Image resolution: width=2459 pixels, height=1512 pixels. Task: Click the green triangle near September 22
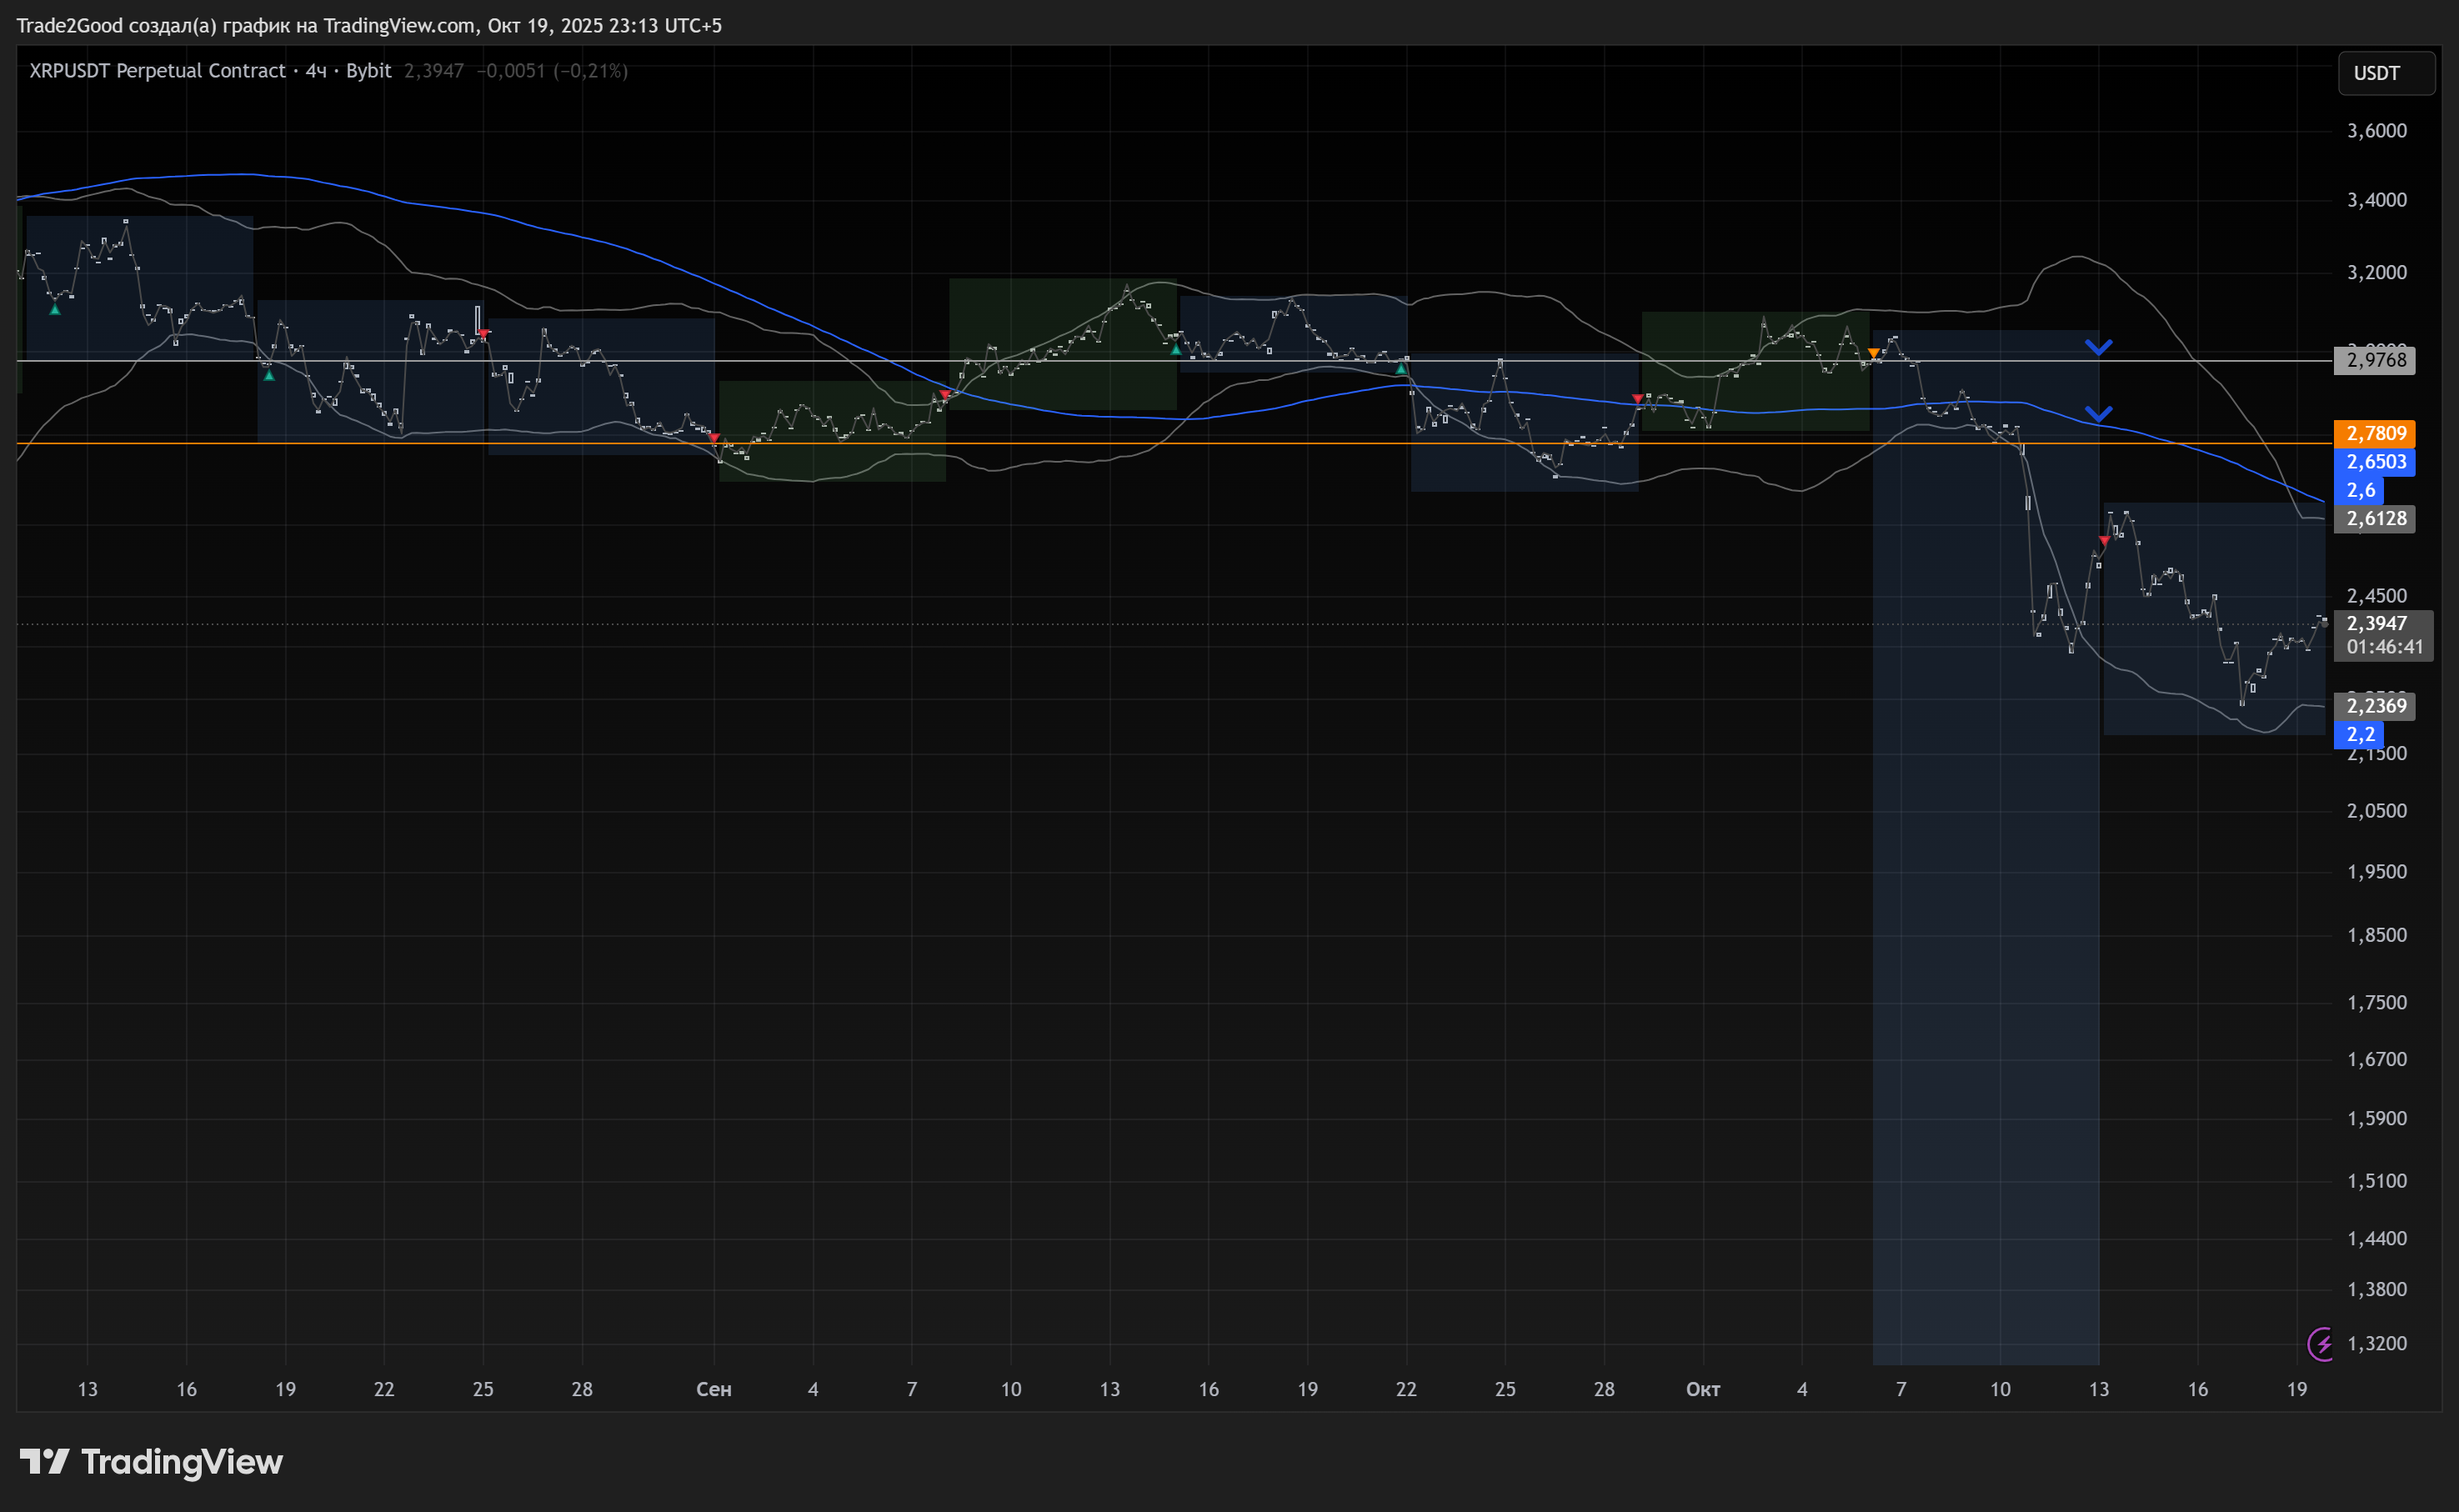pyautogui.click(x=1401, y=369)
